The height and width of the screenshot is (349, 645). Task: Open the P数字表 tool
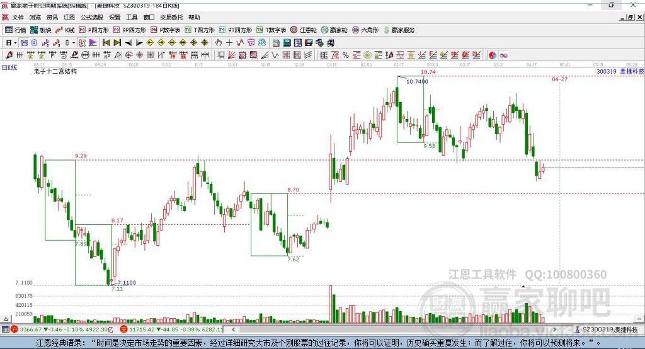click(166, 30)
